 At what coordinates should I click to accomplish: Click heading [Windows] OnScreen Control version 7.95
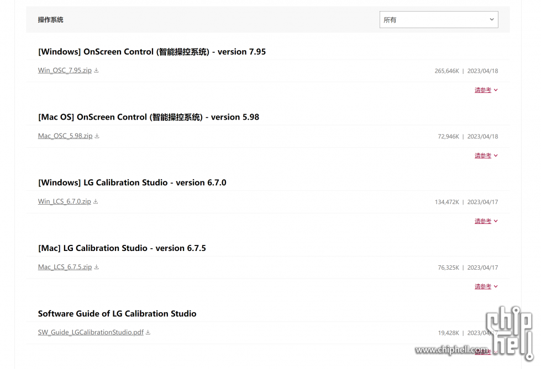(152, 52)
